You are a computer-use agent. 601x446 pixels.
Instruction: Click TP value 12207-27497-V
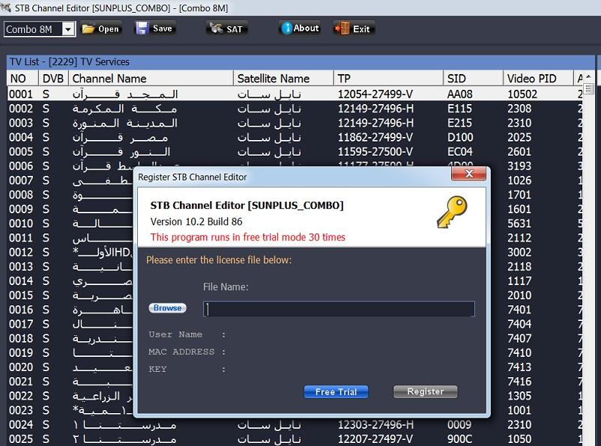(x=375, y=439)
